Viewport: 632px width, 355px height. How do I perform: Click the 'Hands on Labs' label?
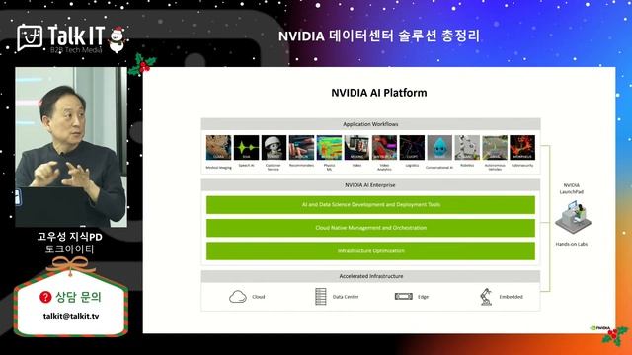click(572, 244)
